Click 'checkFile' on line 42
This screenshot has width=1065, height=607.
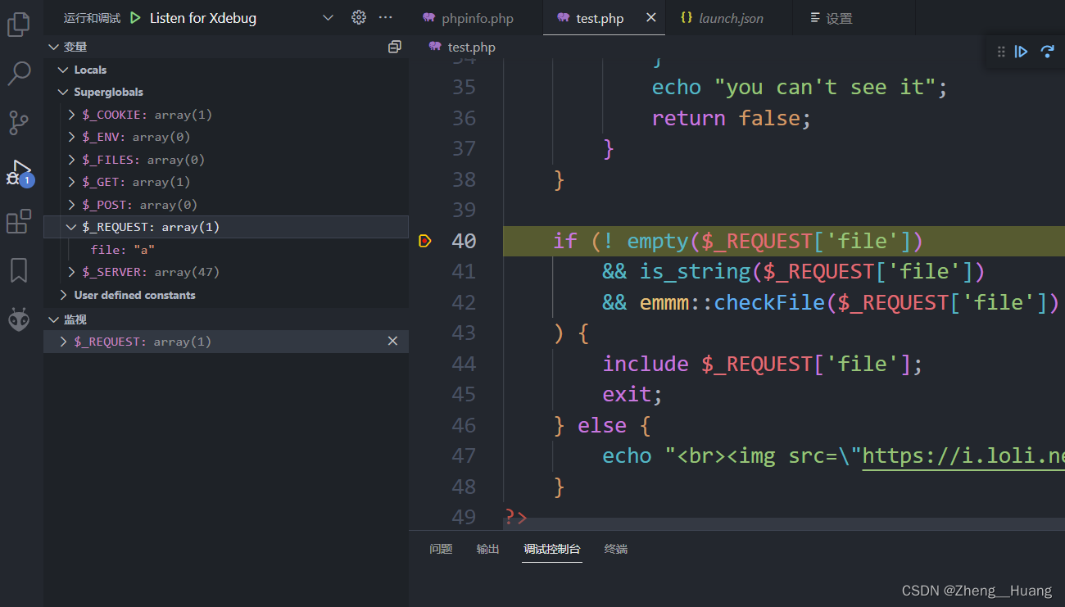coord(769,302)
